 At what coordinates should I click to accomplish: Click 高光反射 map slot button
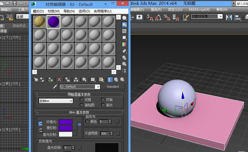click(75, 134)
